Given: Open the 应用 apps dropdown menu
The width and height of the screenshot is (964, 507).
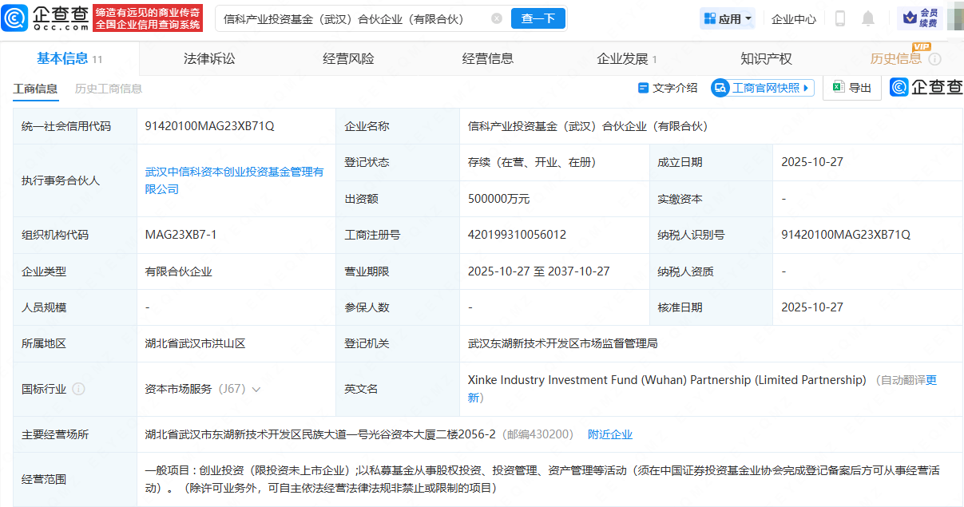Looking at the screenshot, I should (727, 18).
